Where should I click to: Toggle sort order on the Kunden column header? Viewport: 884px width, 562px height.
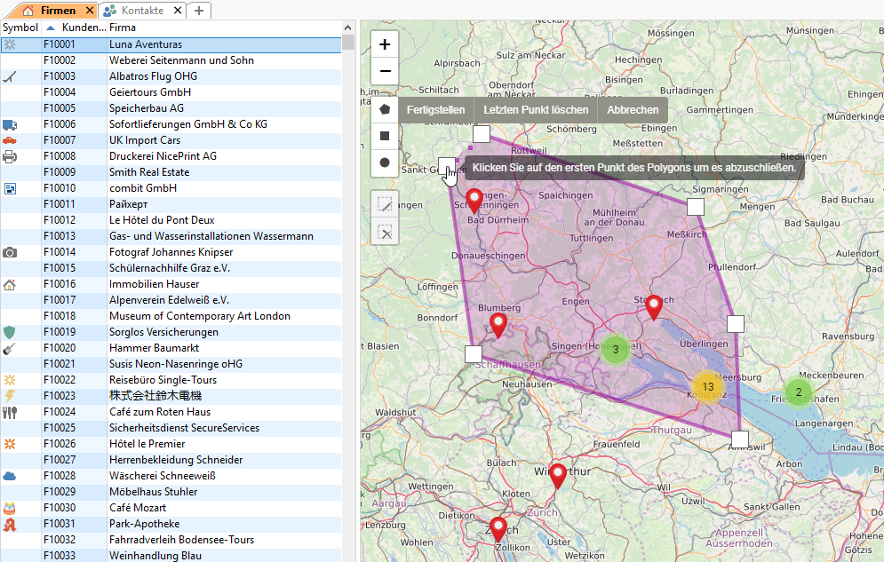point(76,28)
